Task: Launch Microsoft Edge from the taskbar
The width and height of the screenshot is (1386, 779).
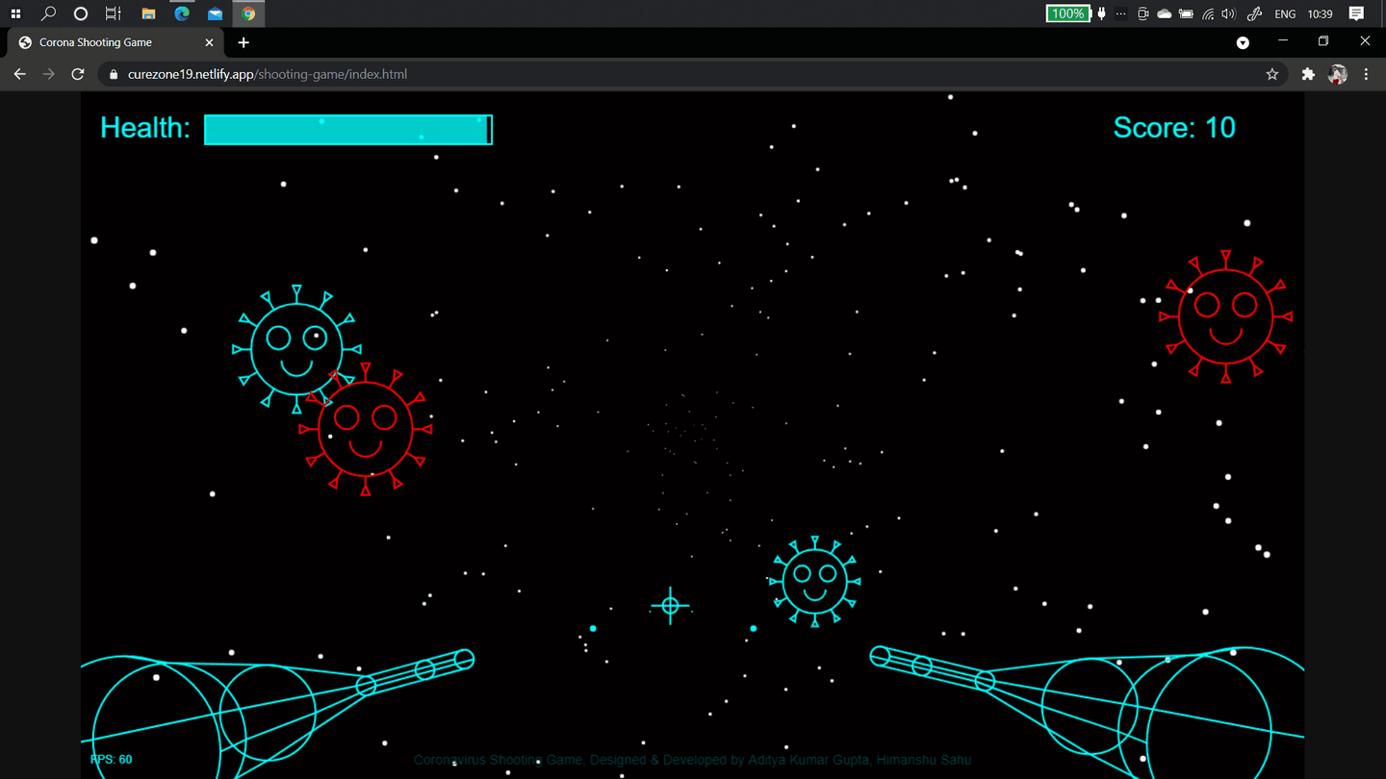Action: (182, 13)
